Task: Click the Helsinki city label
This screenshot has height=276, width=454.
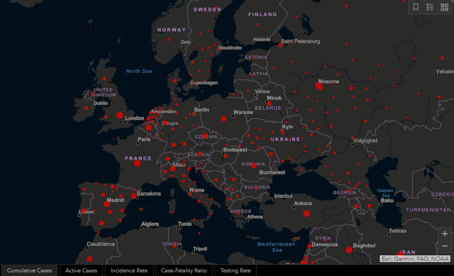Action: coord(262,40)
